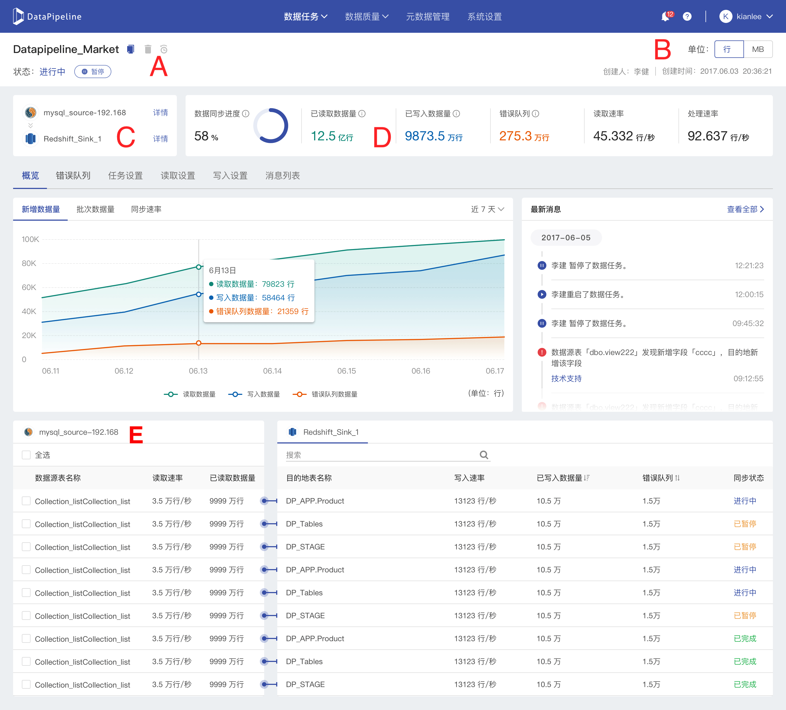
Task: Delete task with trash icon
Action: (x=148, y=49)
